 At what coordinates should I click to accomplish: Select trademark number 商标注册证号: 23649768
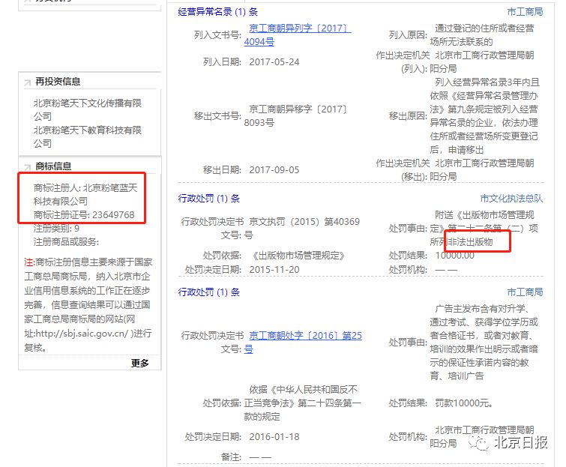click(x=84, y=214)
